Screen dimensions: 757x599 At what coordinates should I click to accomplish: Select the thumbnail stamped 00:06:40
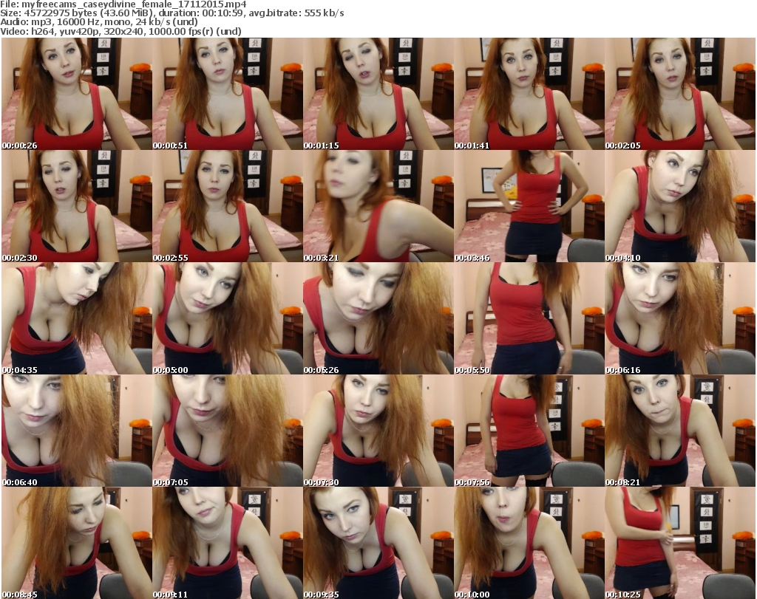tap(77, 431)
